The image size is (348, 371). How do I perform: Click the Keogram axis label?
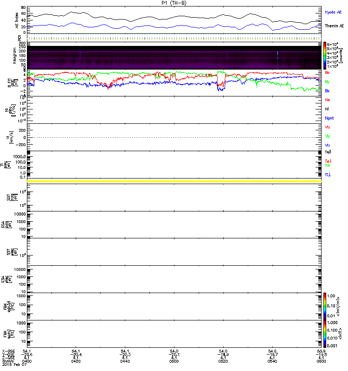point(14,56)
